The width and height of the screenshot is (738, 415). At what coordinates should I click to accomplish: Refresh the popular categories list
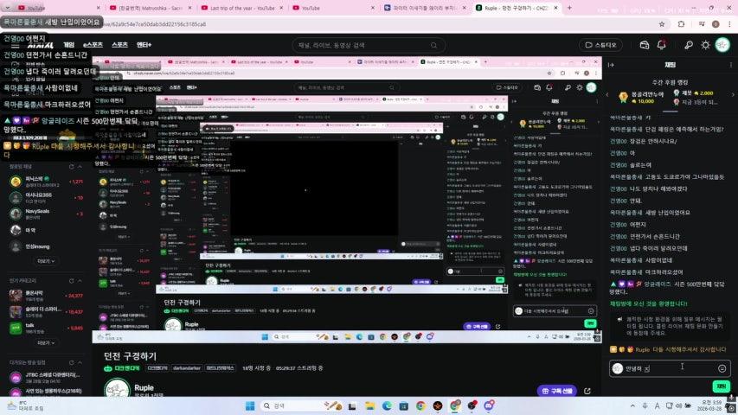72,280
